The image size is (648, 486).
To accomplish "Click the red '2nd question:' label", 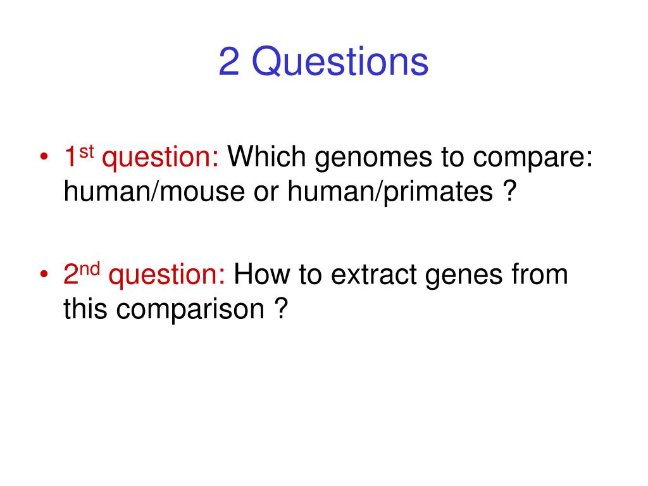I will [144, 275].
